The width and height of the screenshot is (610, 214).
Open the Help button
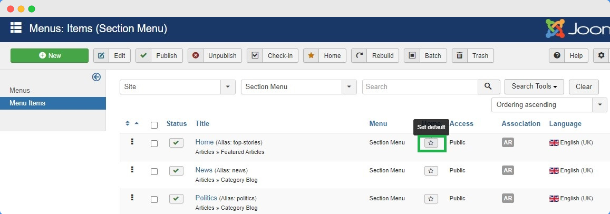[x=568, y=56]
